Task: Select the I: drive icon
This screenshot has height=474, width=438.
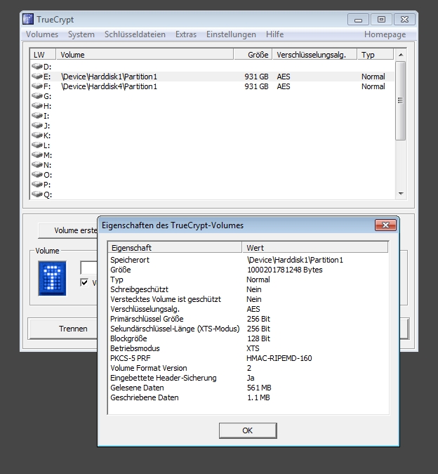Action: tap(37, 115)
